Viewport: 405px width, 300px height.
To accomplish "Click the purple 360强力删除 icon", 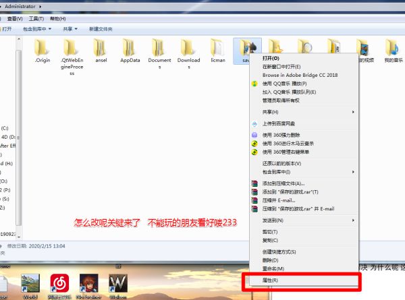I will click(254, 135).
